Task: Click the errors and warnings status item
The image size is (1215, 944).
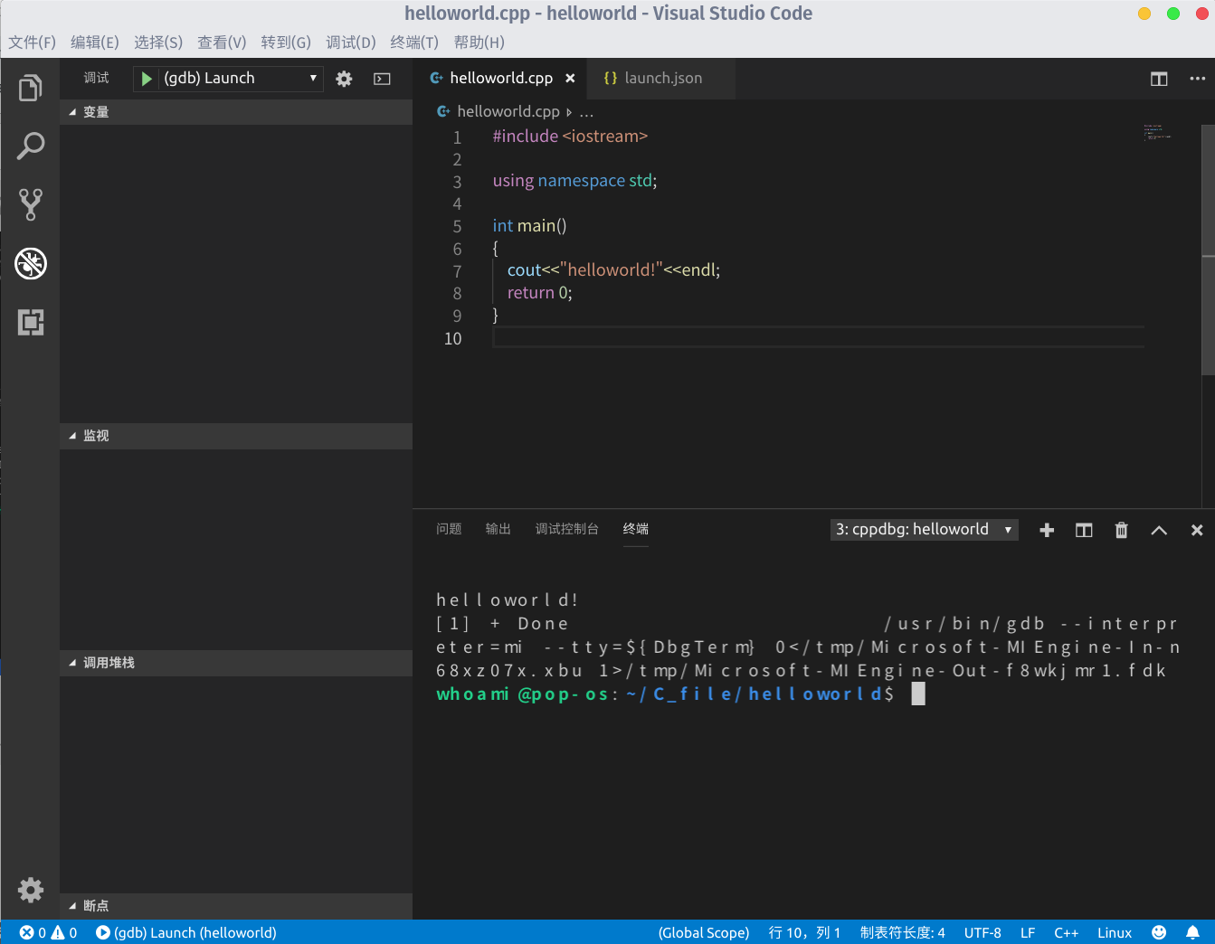Action: 49,932
